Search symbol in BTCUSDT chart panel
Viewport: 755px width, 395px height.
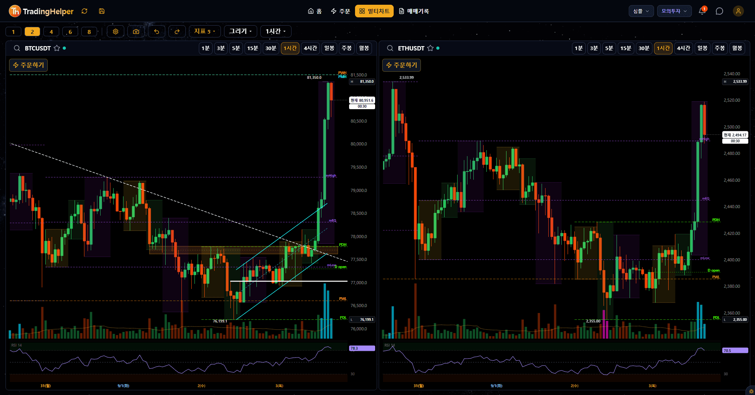click(x=17, y=48)
